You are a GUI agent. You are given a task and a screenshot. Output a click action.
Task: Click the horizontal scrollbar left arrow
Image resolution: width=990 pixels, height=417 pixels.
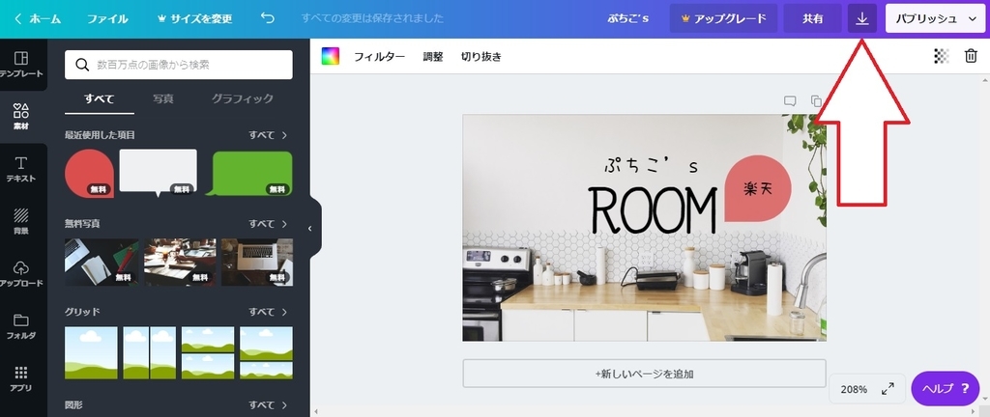[315, 412]
